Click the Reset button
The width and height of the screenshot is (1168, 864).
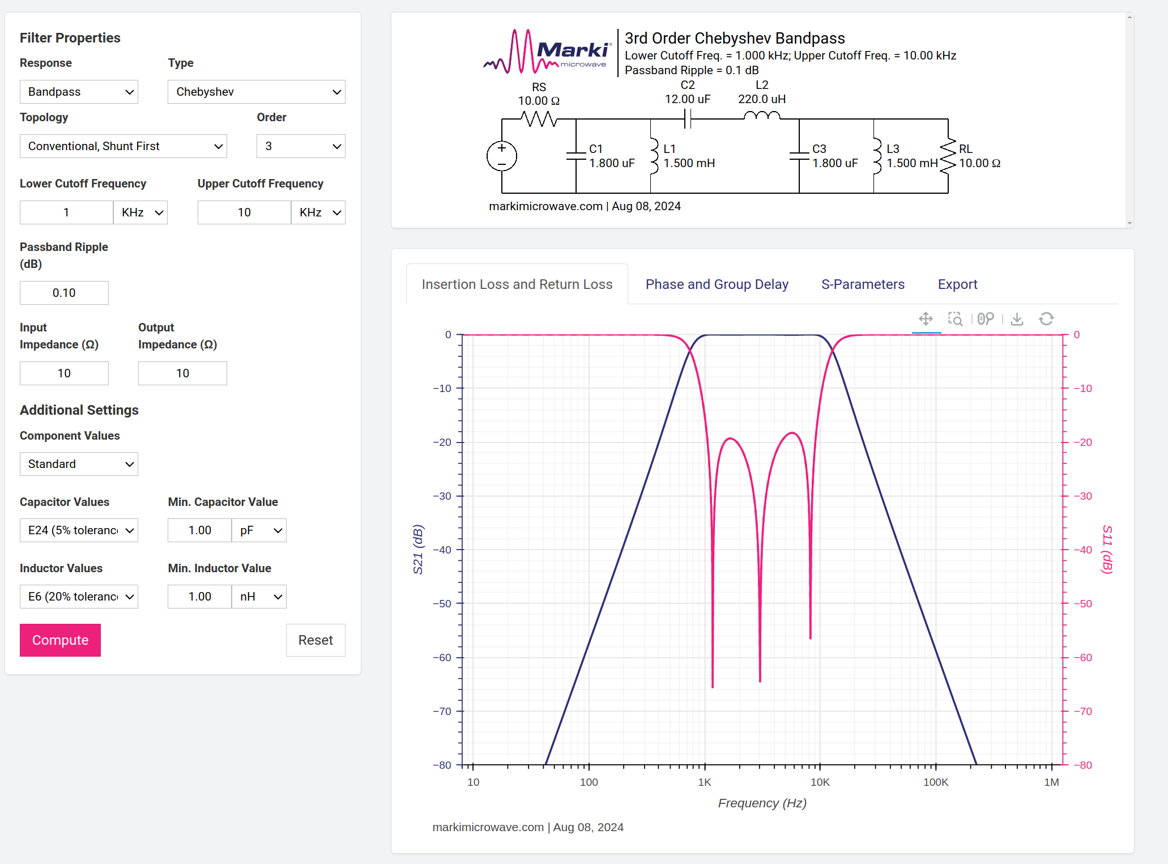(x=316, y=640)
